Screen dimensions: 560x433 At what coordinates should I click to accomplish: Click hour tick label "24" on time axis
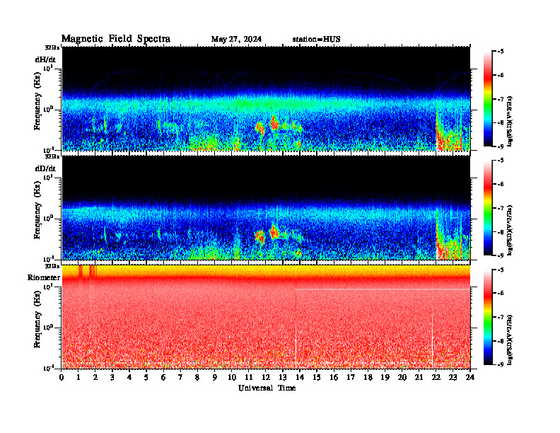coord(470,377)
